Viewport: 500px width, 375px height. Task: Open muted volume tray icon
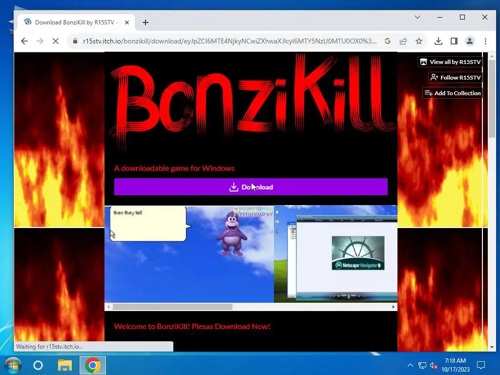pos(434,365)
